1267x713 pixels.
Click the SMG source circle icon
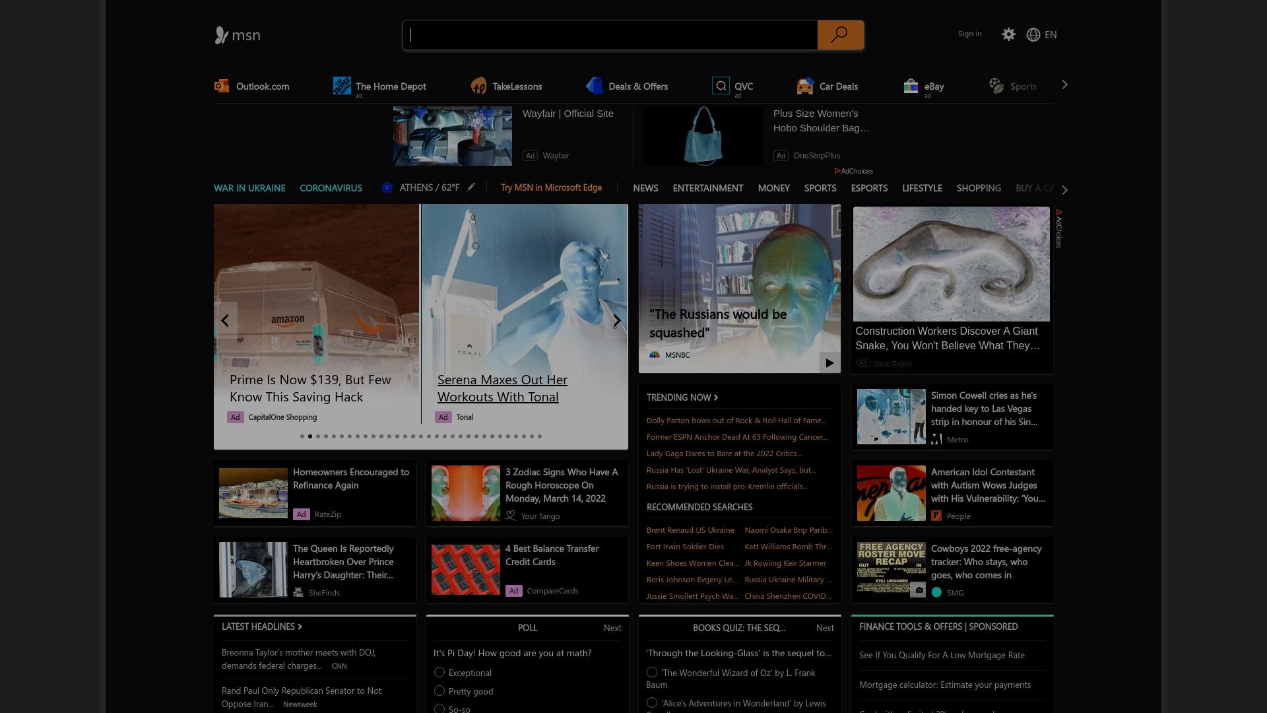[x=936, y=592]
